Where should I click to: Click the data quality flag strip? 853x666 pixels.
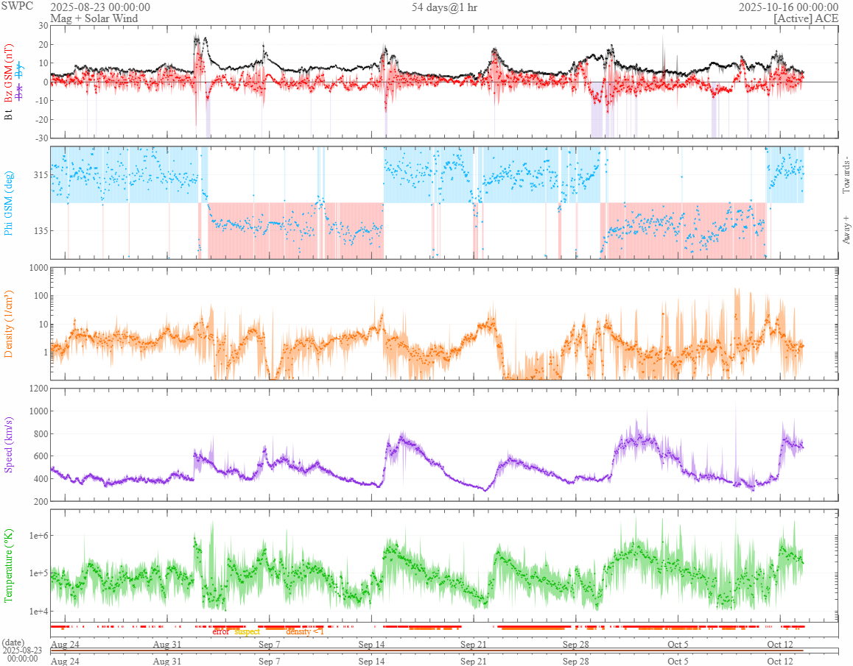coord(444,630)
